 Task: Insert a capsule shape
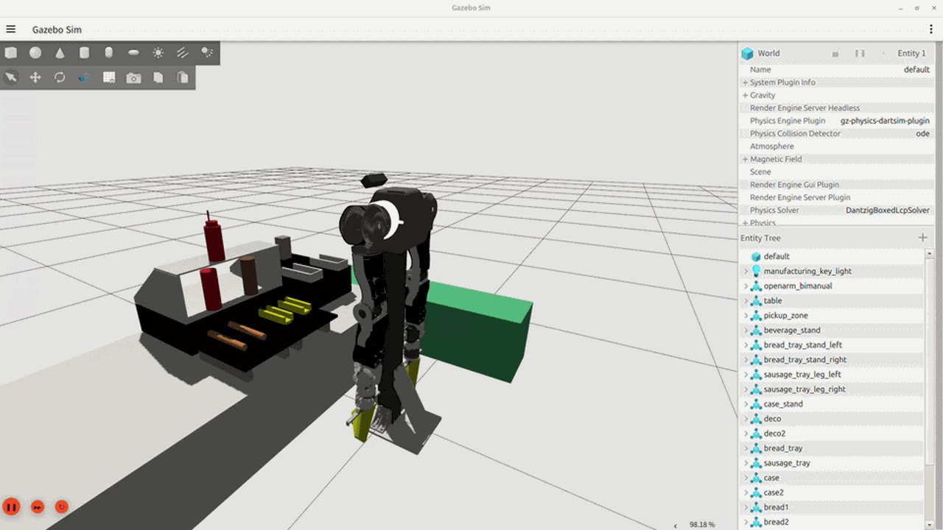(x=109, y=52)
